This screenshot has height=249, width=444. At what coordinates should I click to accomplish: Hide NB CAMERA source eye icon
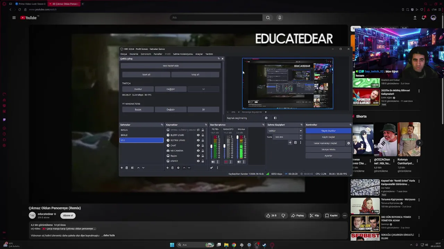pos(198,151)
